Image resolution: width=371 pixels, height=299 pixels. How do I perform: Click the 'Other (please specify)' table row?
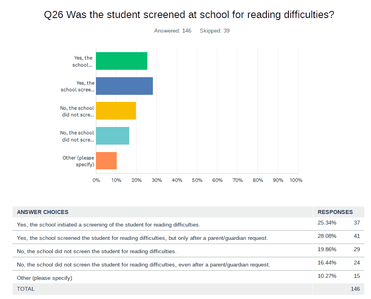coord(44,278)
